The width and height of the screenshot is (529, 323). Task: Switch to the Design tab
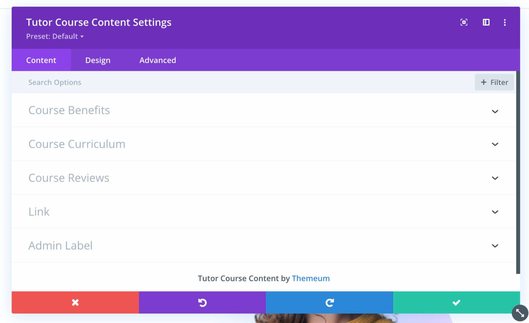point(97,60)
